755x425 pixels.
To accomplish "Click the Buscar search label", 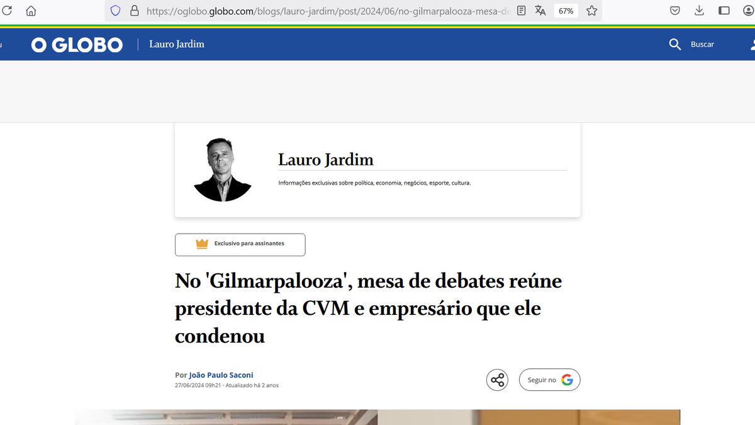I will click(702, 44).
